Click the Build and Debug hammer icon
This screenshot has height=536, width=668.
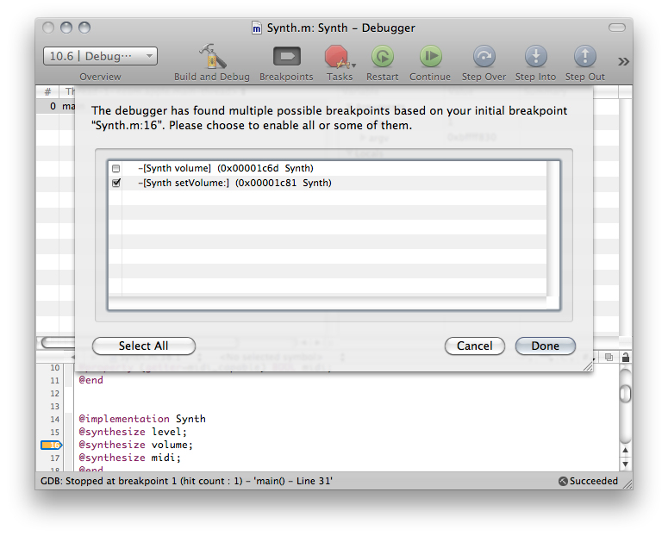tap(211, 57)
